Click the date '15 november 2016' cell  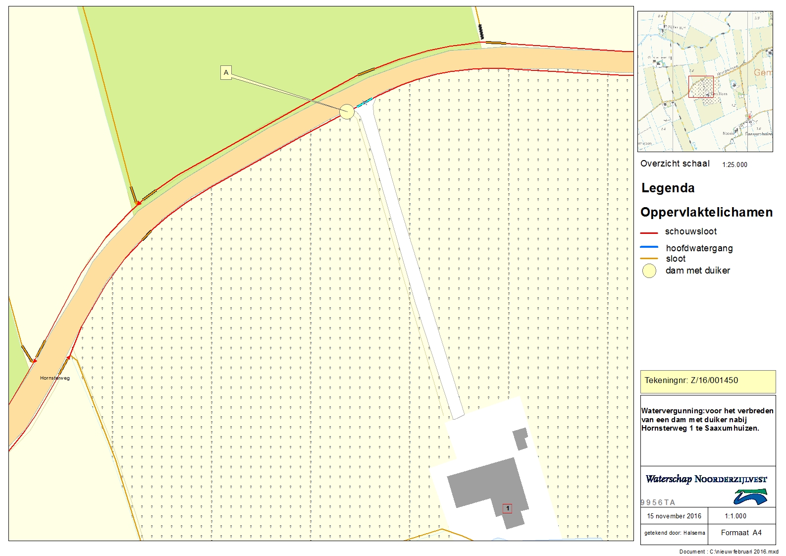pyautogui.click(x=674, y=516)
